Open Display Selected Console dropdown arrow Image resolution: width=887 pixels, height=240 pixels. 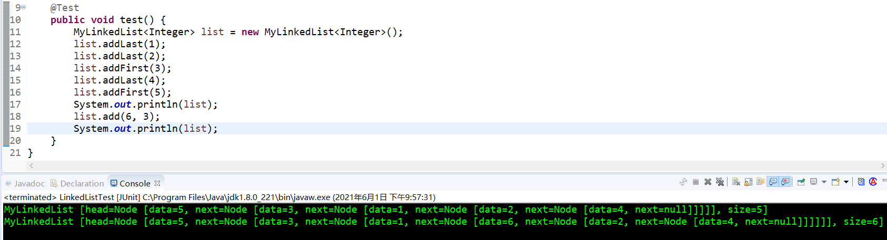[x=824, y=182]
